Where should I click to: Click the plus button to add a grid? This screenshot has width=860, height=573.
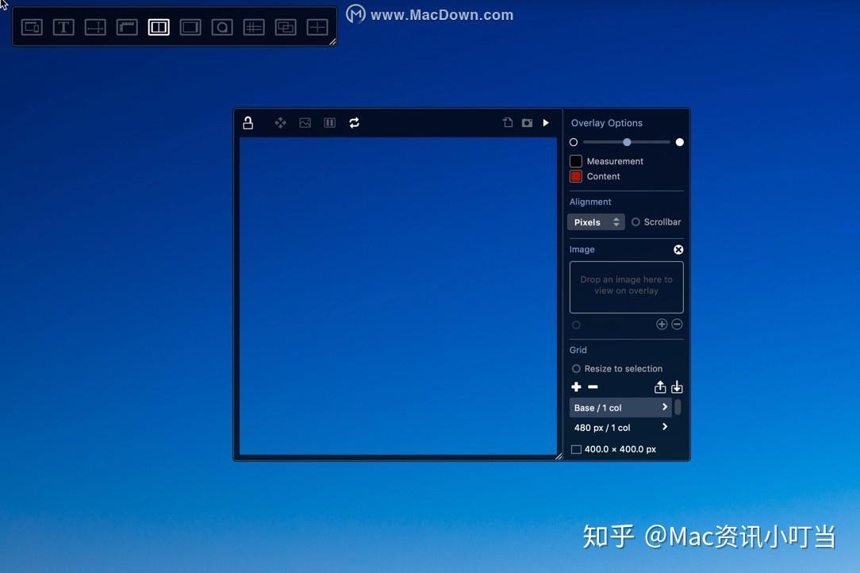tap(576, 386)
